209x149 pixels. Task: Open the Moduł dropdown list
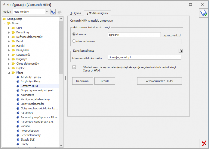click(x=47, y=12)
